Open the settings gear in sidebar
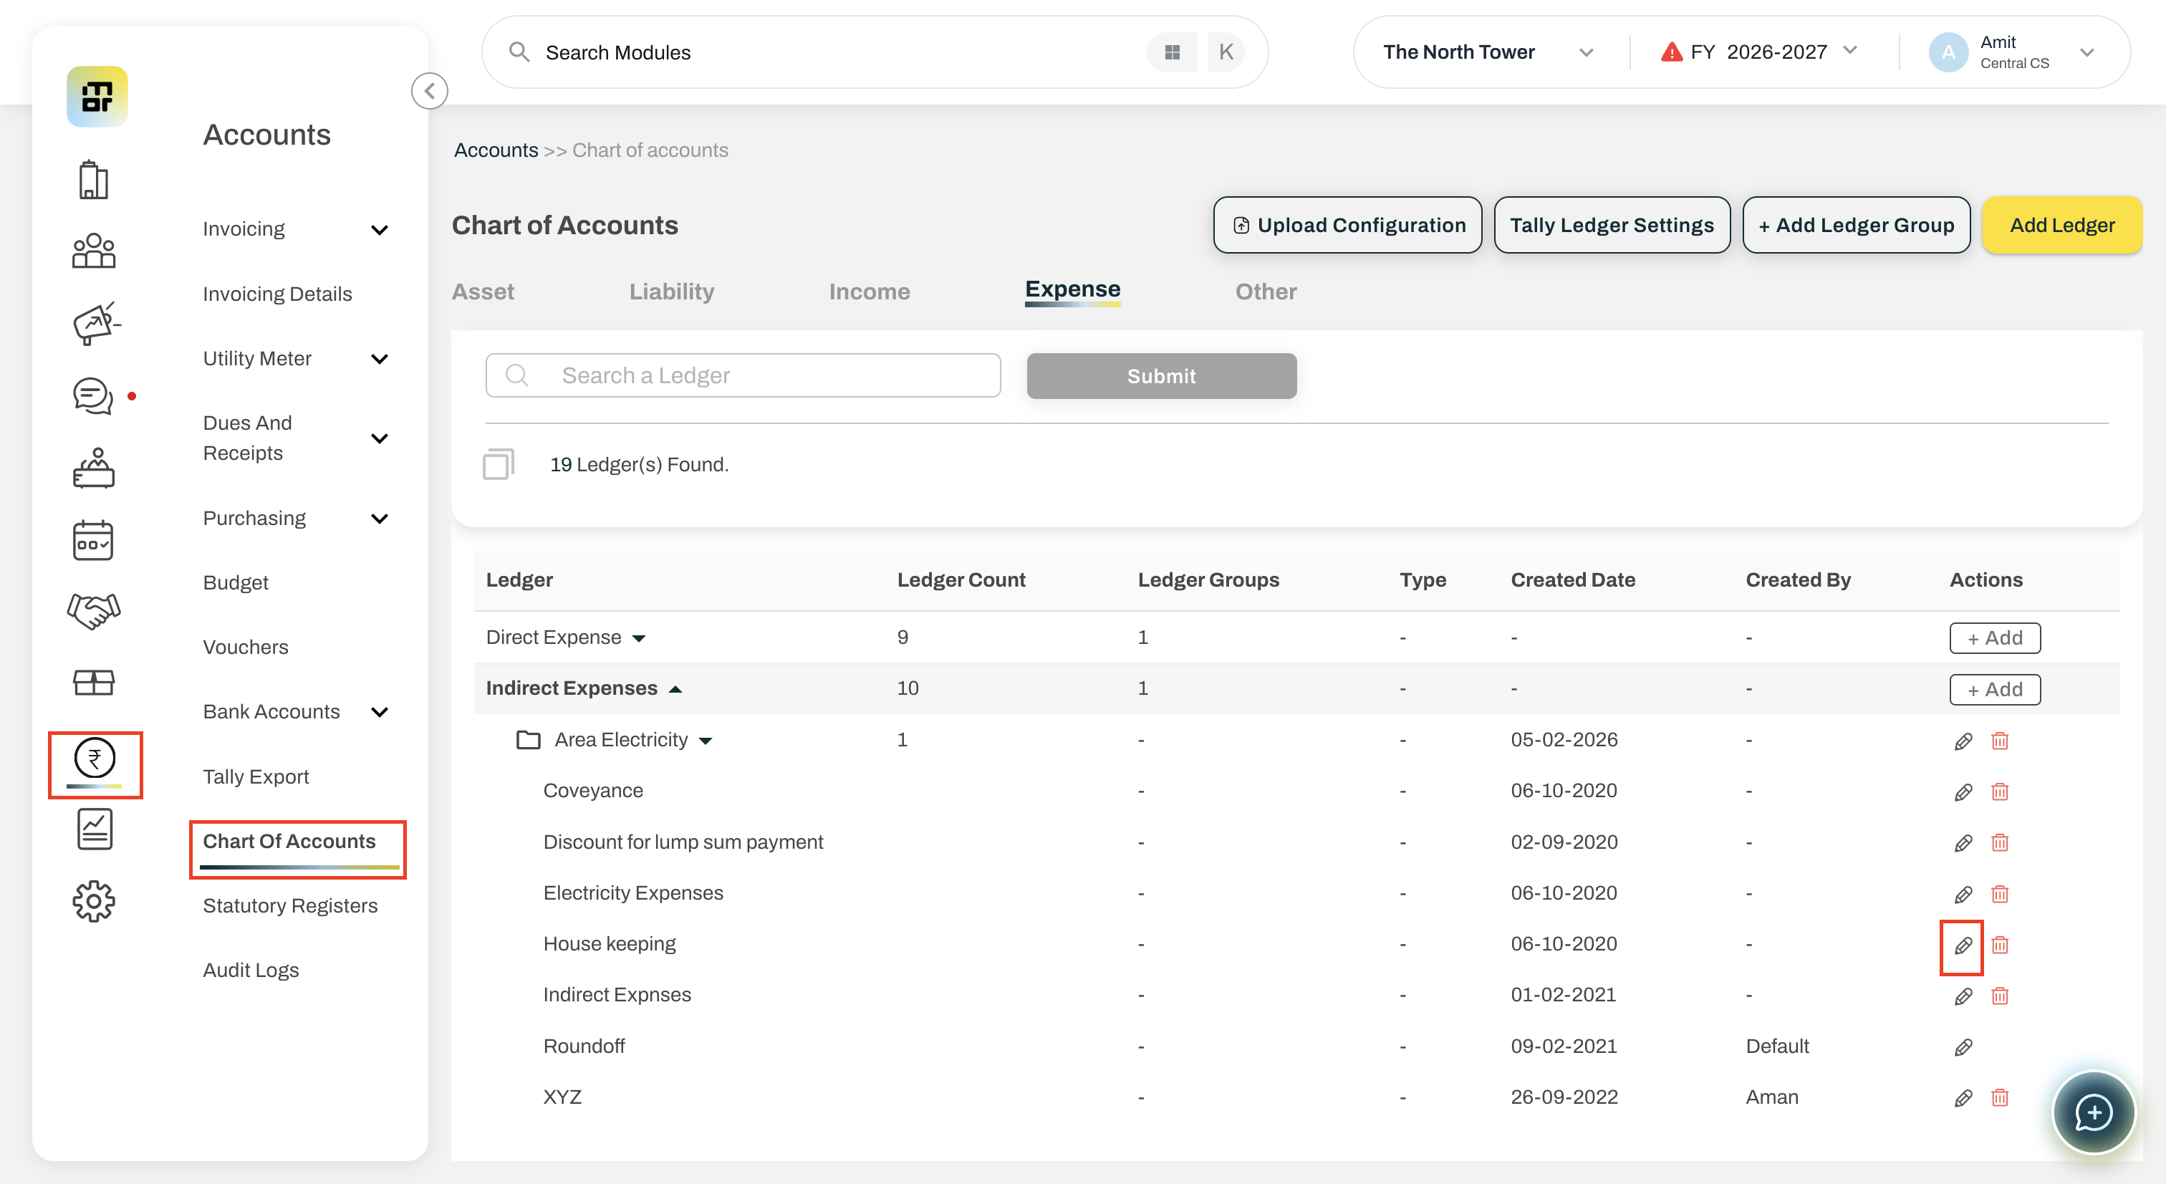 (93, 902)
